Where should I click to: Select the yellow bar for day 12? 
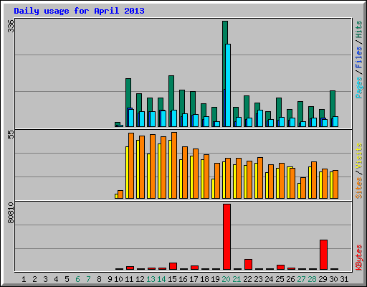point(138,169)
